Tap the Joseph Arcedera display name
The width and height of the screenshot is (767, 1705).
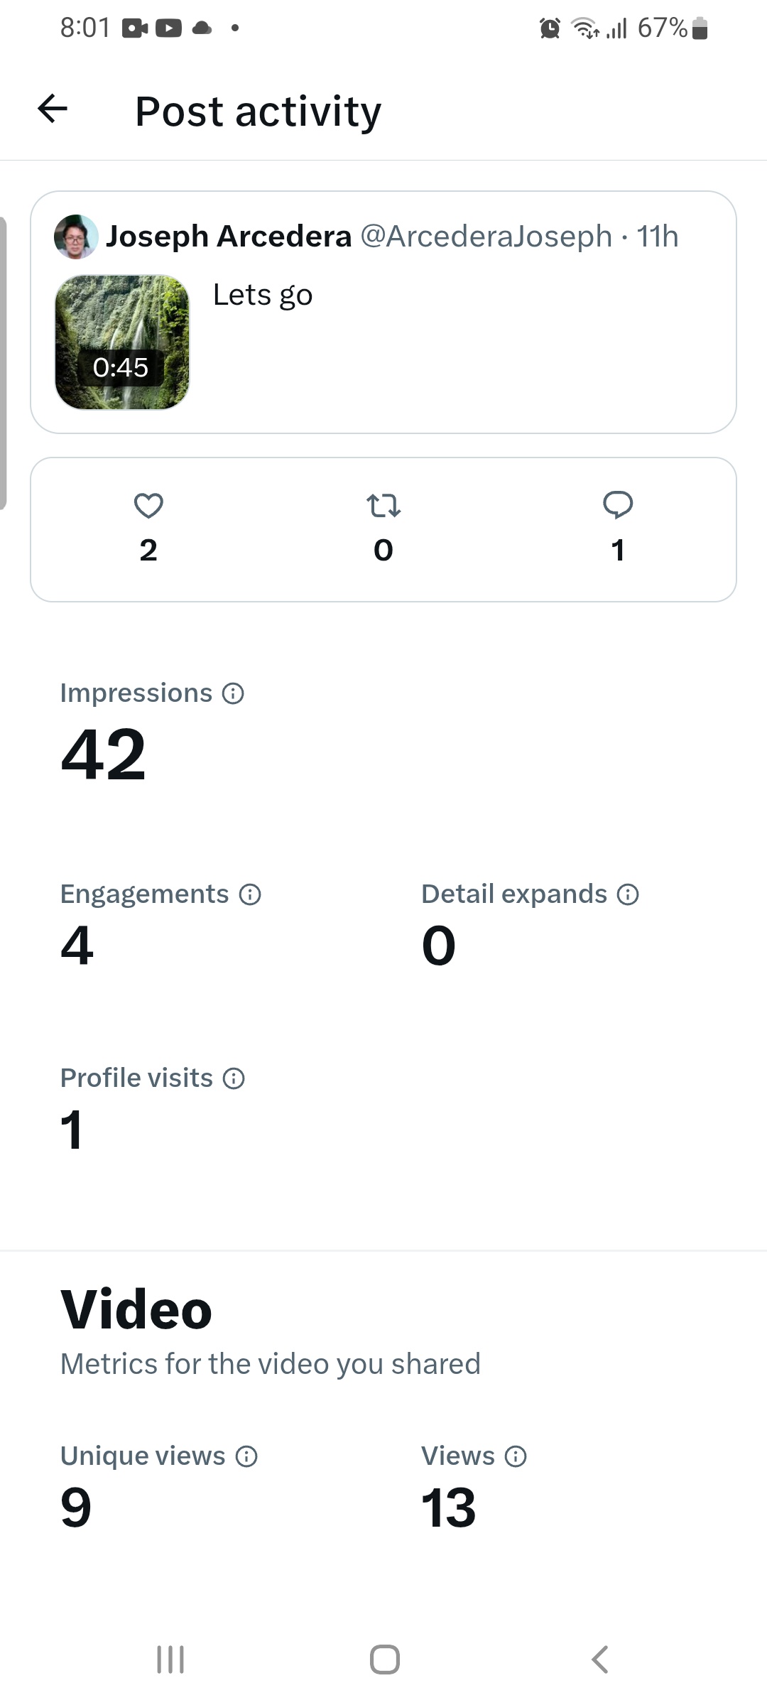click(x=229, y=237)
